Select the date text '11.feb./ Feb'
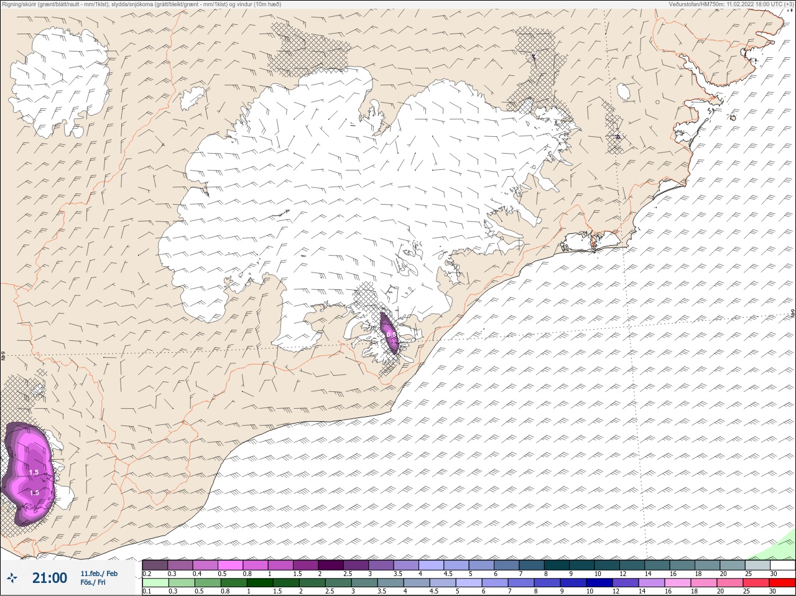Viewport: 796px width, 596px height. click(99, 574)
